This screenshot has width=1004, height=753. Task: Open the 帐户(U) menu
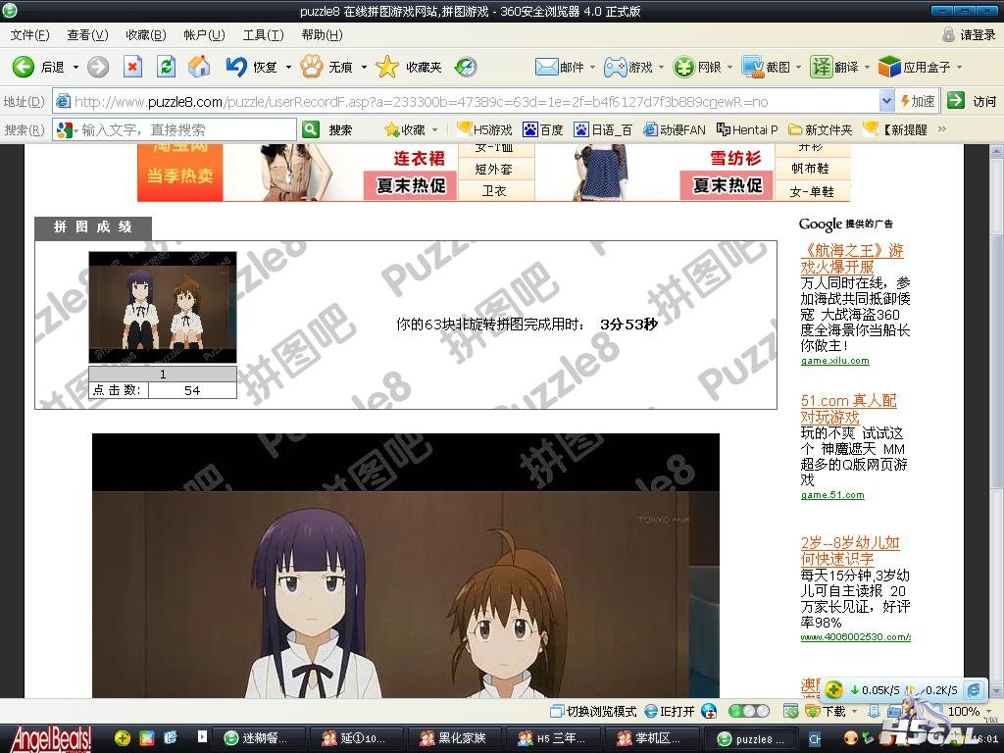tap(204, 35)
